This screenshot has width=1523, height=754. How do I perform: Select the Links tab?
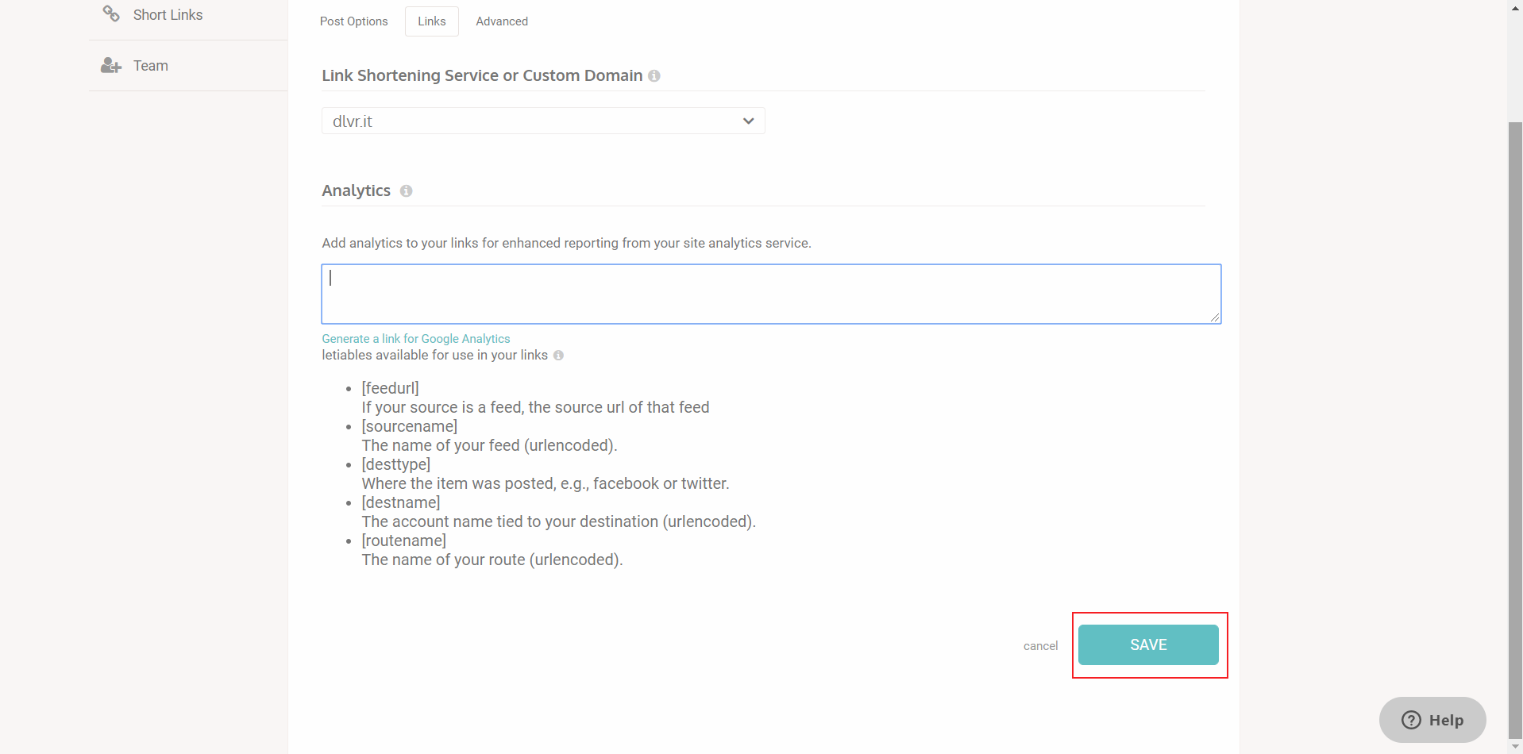click(x=432, y=21)
